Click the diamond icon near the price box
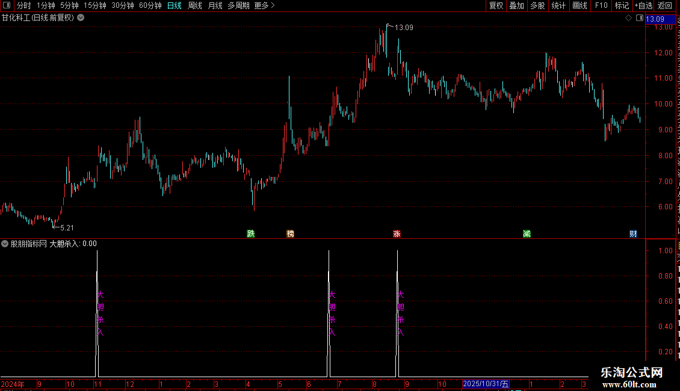Viewport: 680px width, 391px height. (x=628, y=18)
